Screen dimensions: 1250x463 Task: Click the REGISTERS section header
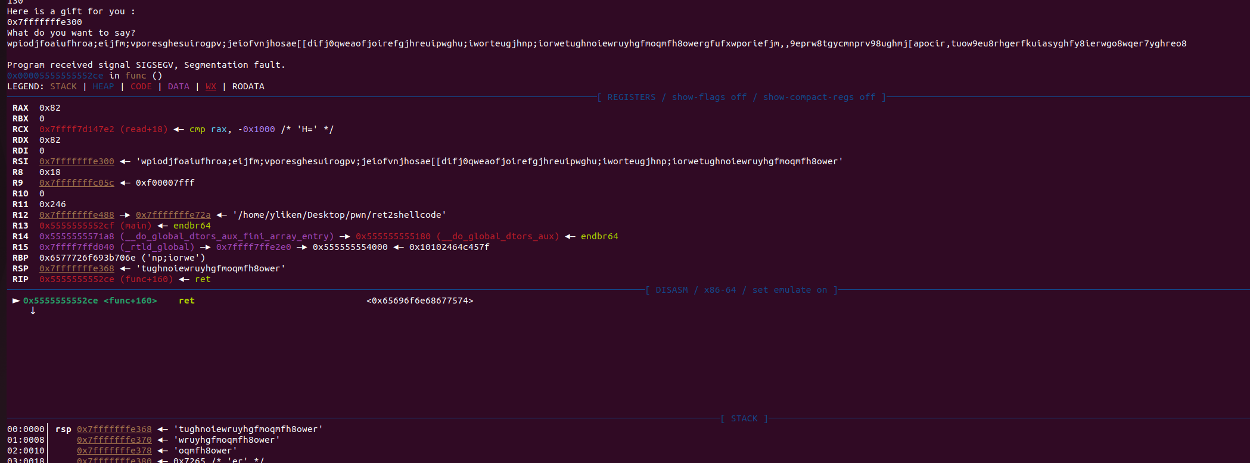[631, 97]
